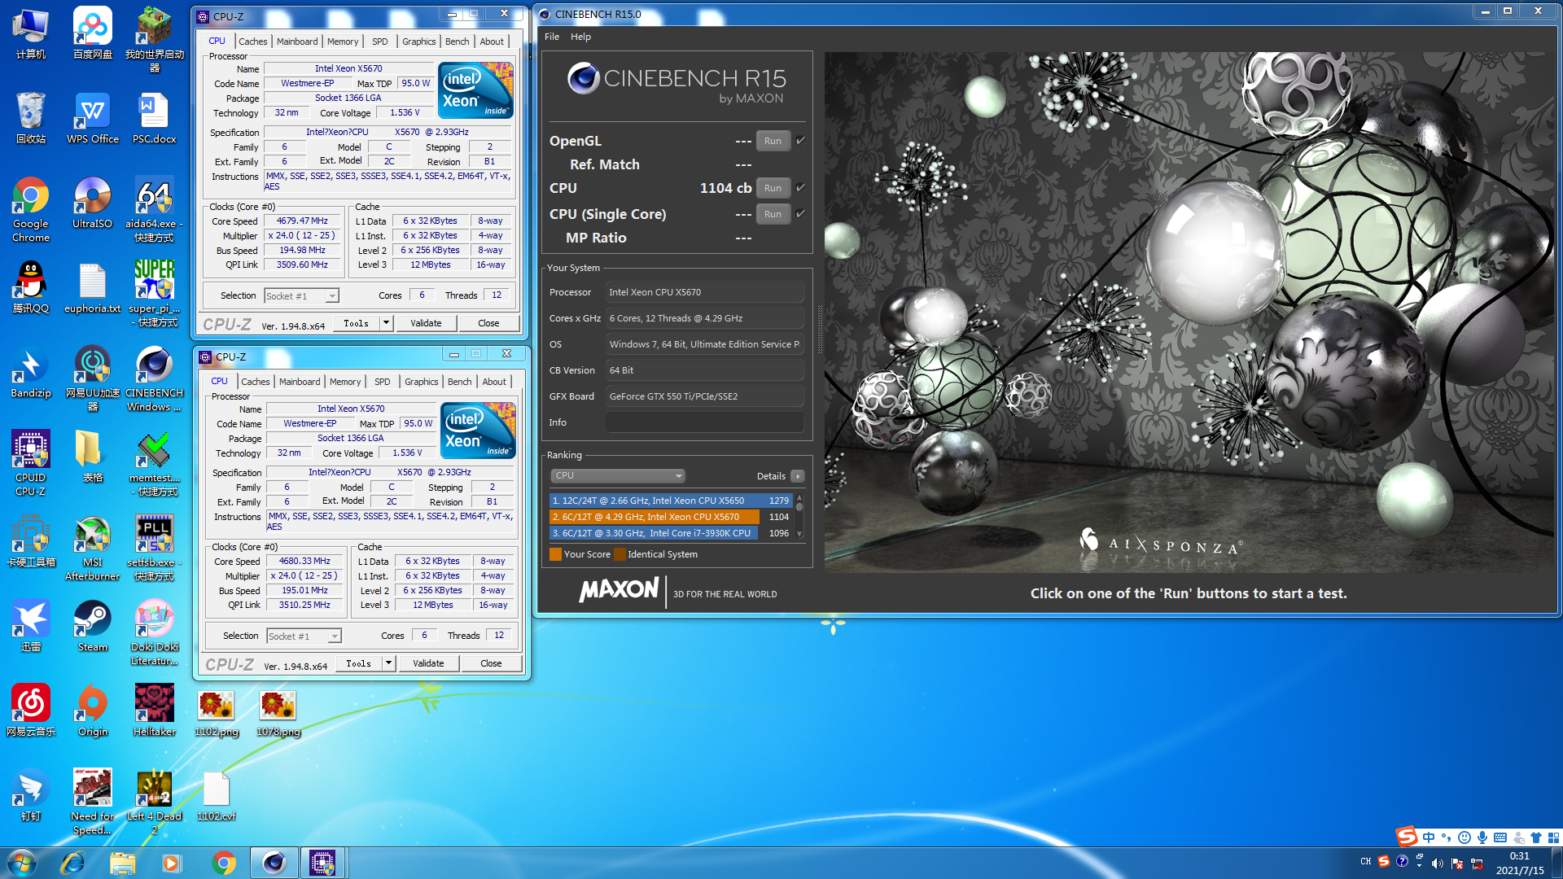The image size is (1563, 879).
Task: Click the system clock showing 0:31
Action: point(1519,856)
